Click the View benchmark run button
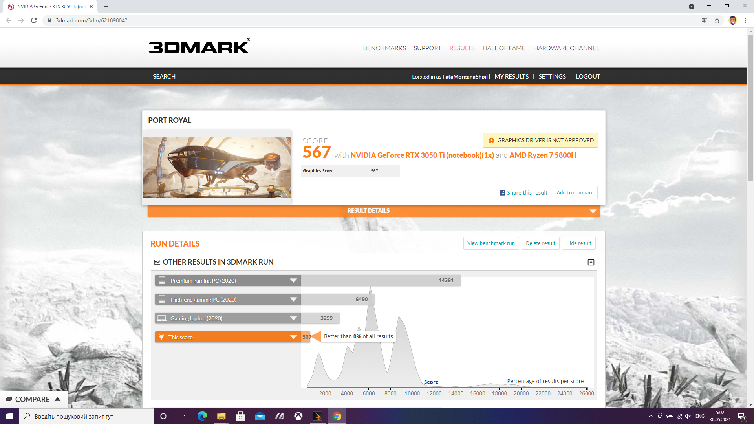754x424 pixels. coord(491,243)
